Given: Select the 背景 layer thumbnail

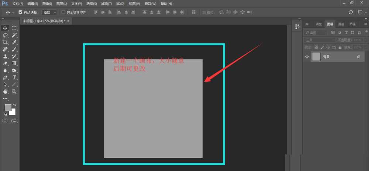Looking at the screenshot, I should coord(316,57).
